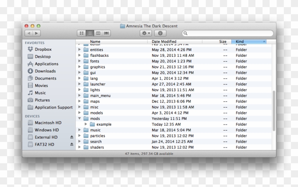Open the Action gear menu
The width and height of the screenshot is (298, 187).
[146, 33]
